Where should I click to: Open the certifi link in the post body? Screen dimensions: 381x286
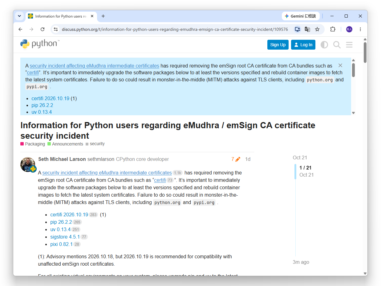coord(160,180)
